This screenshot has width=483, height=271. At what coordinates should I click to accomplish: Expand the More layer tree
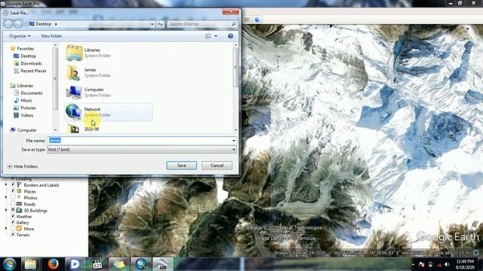tap(6, 229)
